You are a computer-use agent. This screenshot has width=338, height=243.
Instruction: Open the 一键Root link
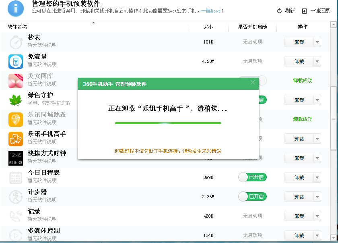210,11
